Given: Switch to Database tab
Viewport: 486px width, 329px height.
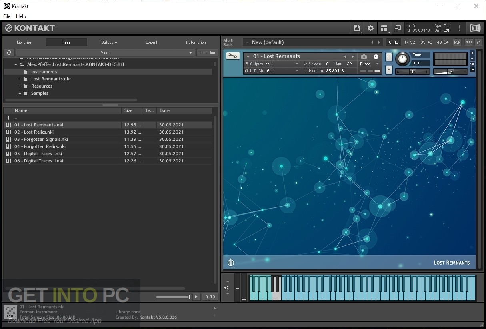Looking at the screenshot, I should (x=109, y=42).
